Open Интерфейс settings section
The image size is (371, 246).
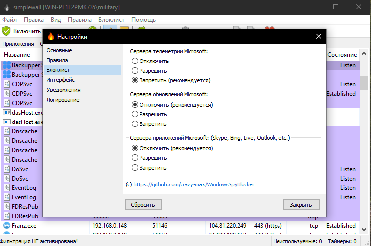click(83, 80)
